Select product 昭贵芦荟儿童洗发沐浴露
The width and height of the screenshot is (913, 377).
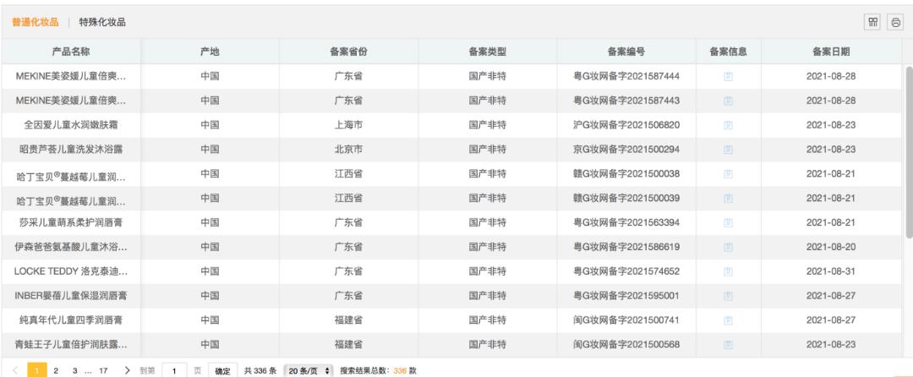point(70,150)
